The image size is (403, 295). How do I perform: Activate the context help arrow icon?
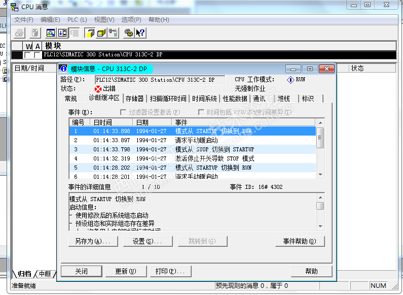[140, 33]
